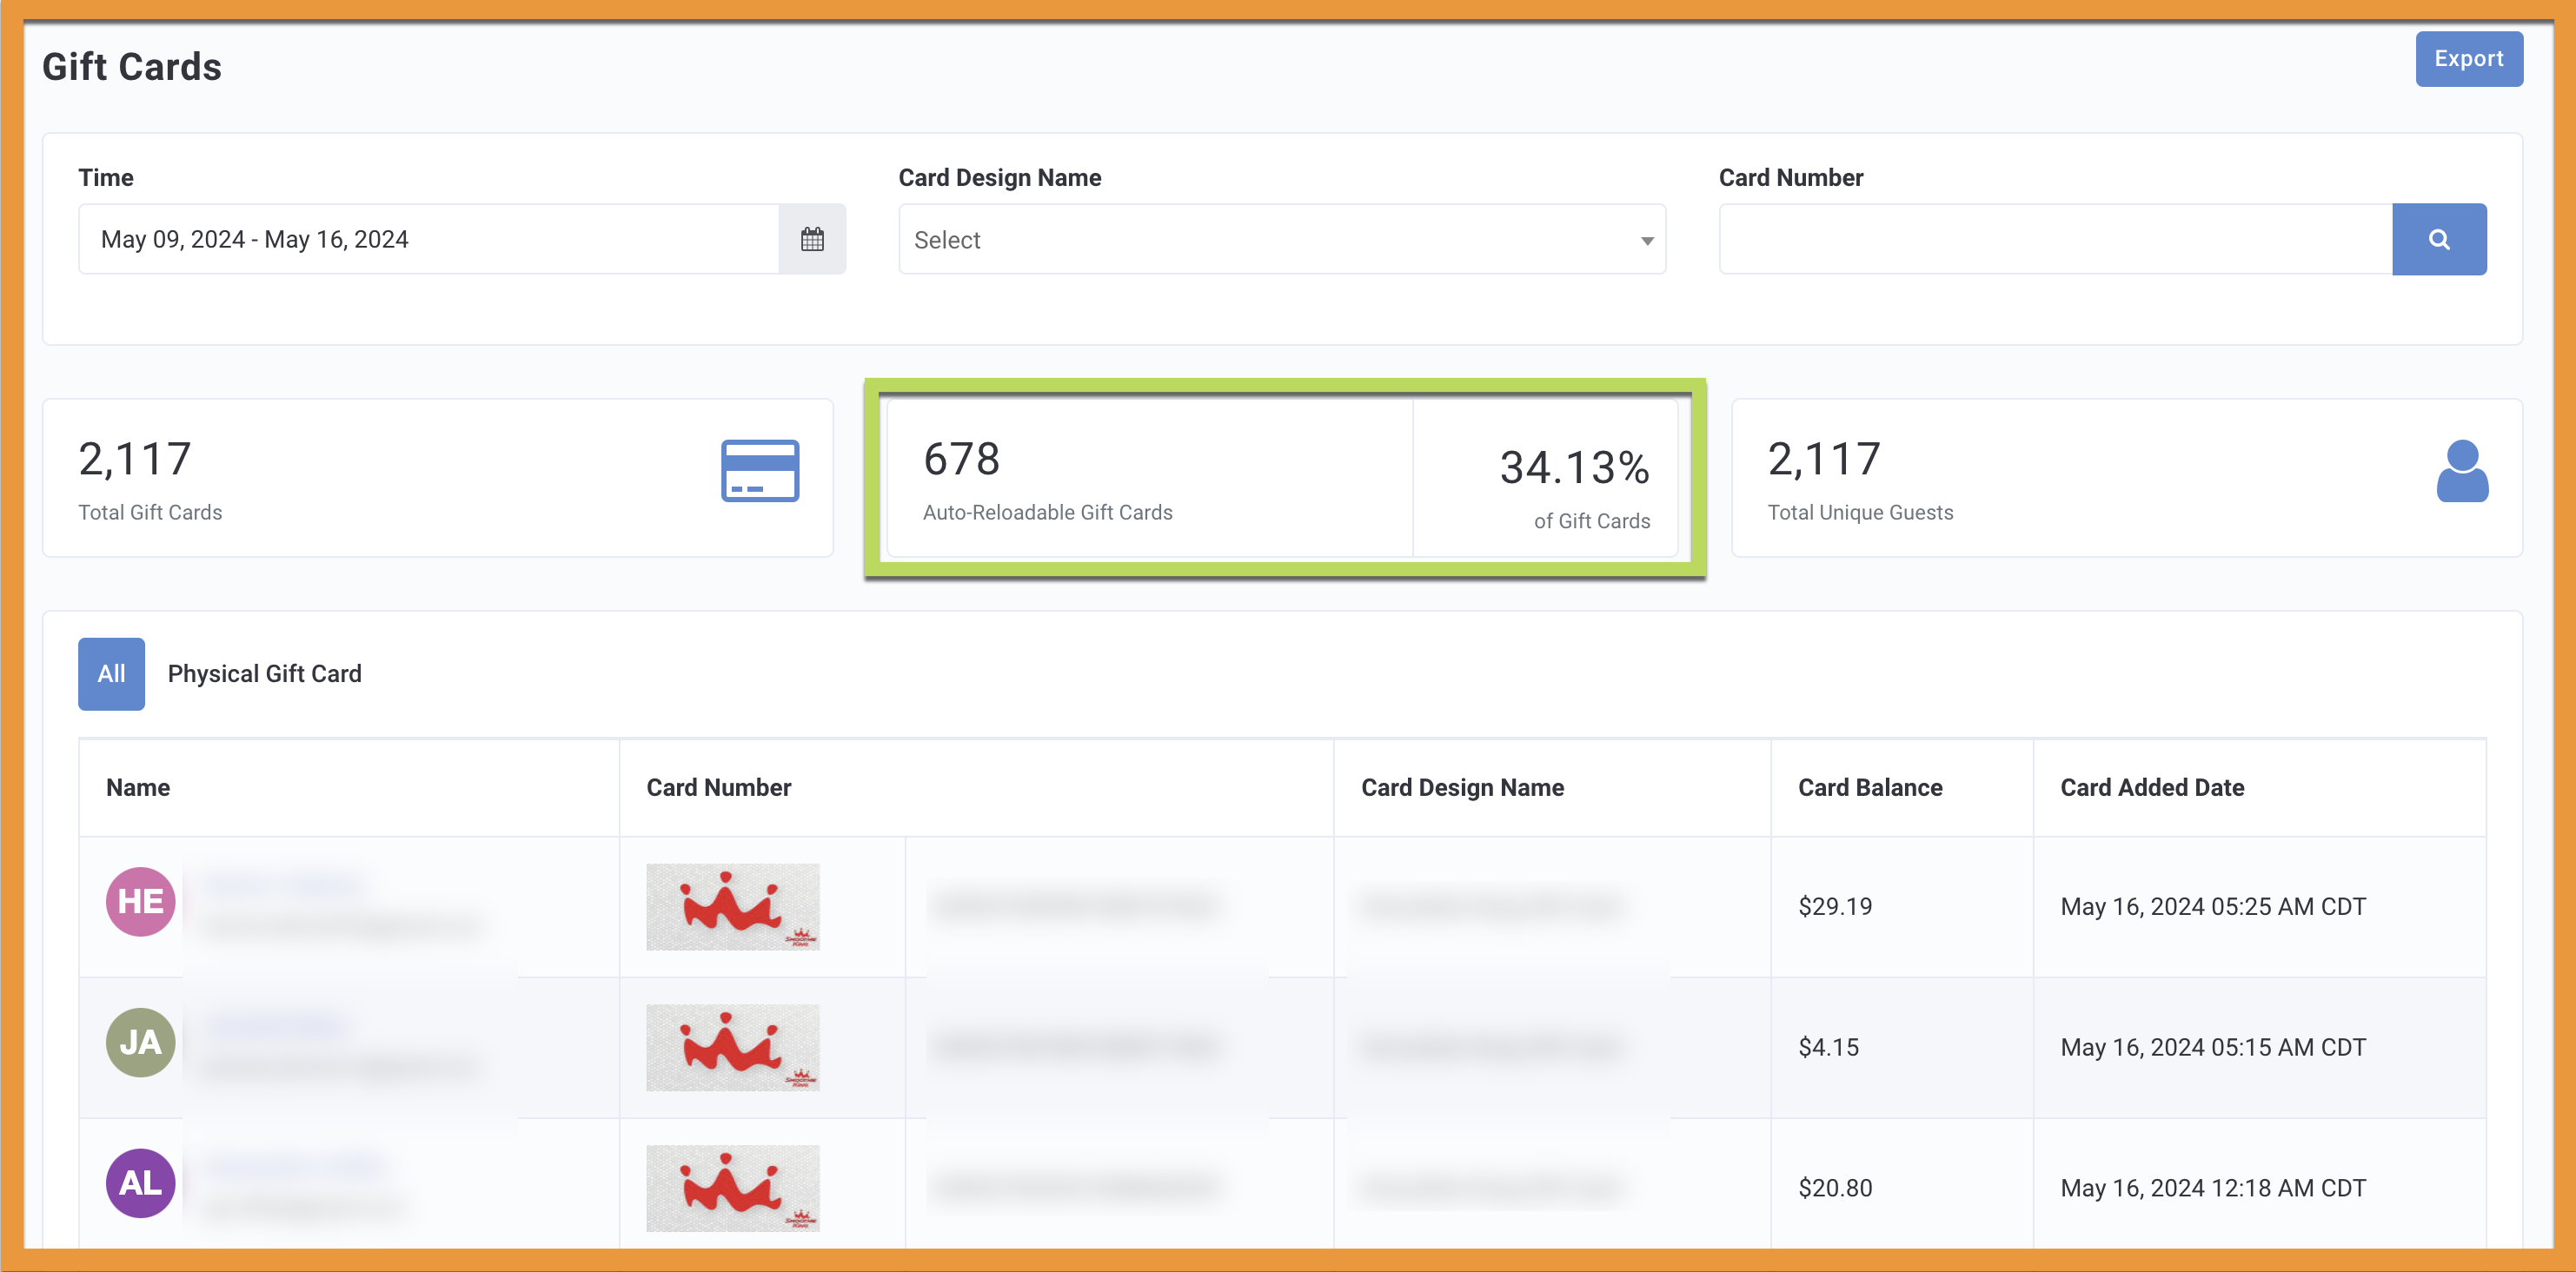2576x1272 pixels.
Task: Select the $29.19 card balance
Action: click(x=1835, y=907)
